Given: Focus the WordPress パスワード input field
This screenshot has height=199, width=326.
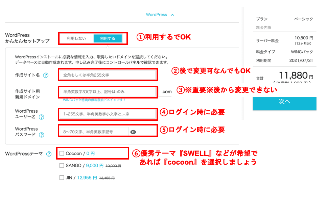Looking at the screenshot, I should 94,132.
